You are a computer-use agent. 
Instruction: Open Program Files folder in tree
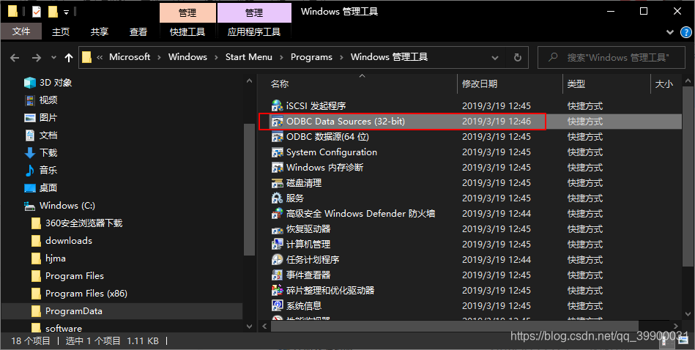[x=67, y=276]
